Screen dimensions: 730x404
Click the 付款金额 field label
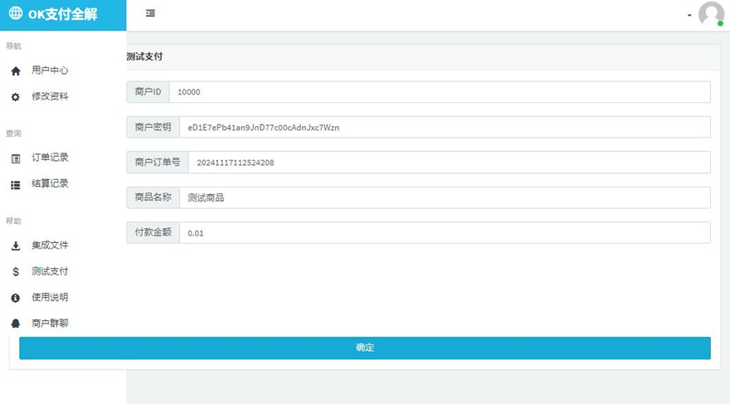coord(153,232)
